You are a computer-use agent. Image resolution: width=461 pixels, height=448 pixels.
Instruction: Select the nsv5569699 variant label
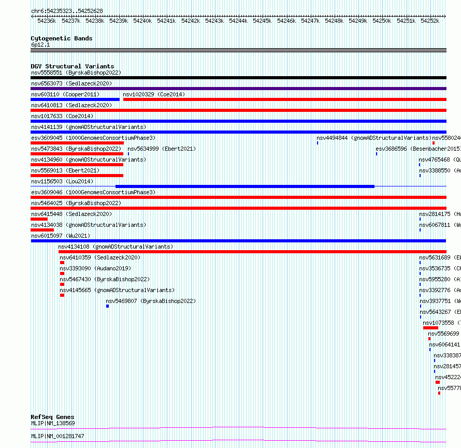pyautogui.click(x=443, y=334)
